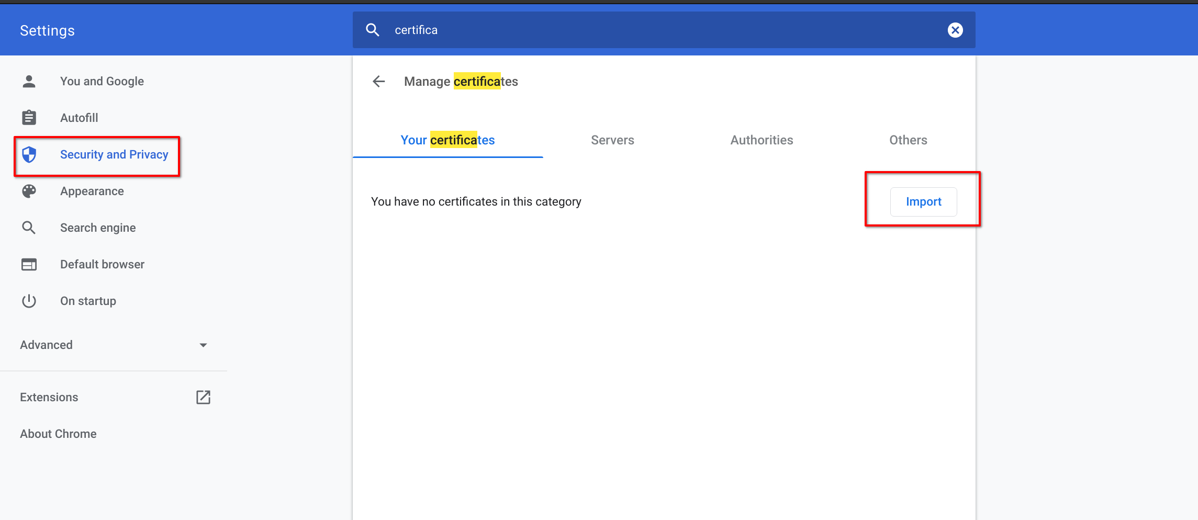This screenshot has width=1198, height=520.
Task: Click the person icon for You and Google
Action: pyautogui.click(x=29, y=82)
